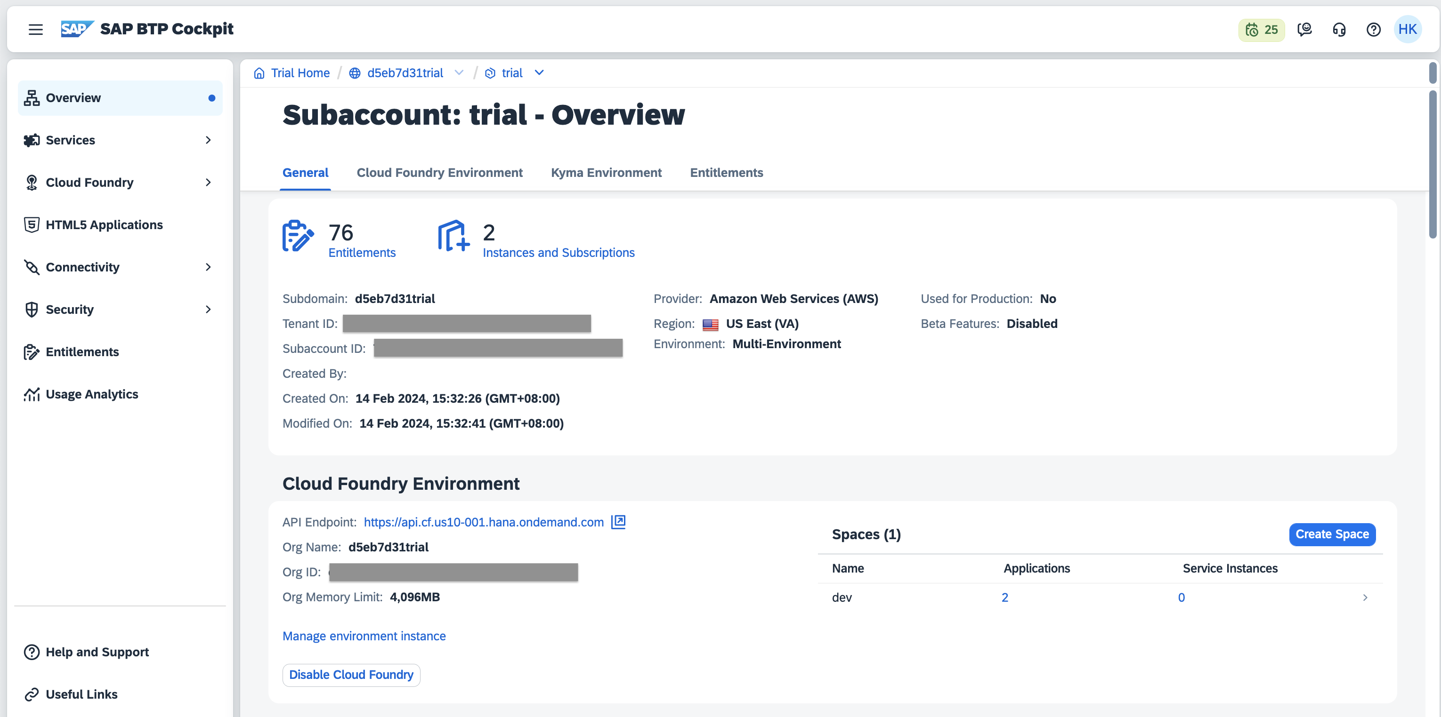1441x717 pixels.
Task: Click Manage environment instance link
Action: point(364,636)
